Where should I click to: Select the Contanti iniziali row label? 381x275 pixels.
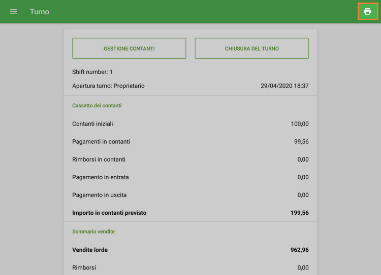(92, 124)
